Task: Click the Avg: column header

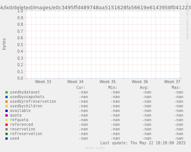Action: (144, 88)
